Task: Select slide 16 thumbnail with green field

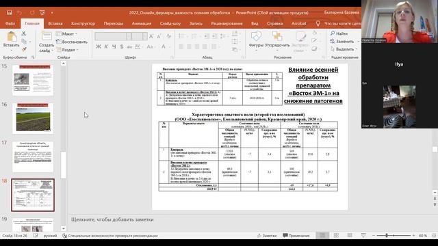Action: click(x=33, y=118)
